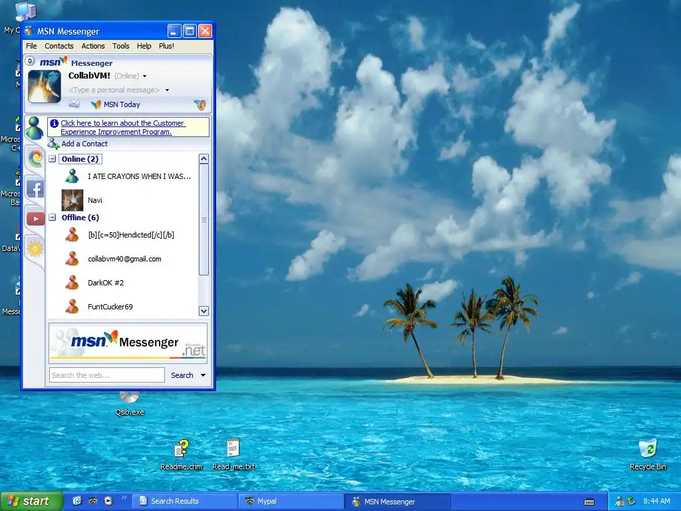This screenshot has height=511, width=681.
Task: Open the YouTube tab in sidebar
Action: click(36, 218)
